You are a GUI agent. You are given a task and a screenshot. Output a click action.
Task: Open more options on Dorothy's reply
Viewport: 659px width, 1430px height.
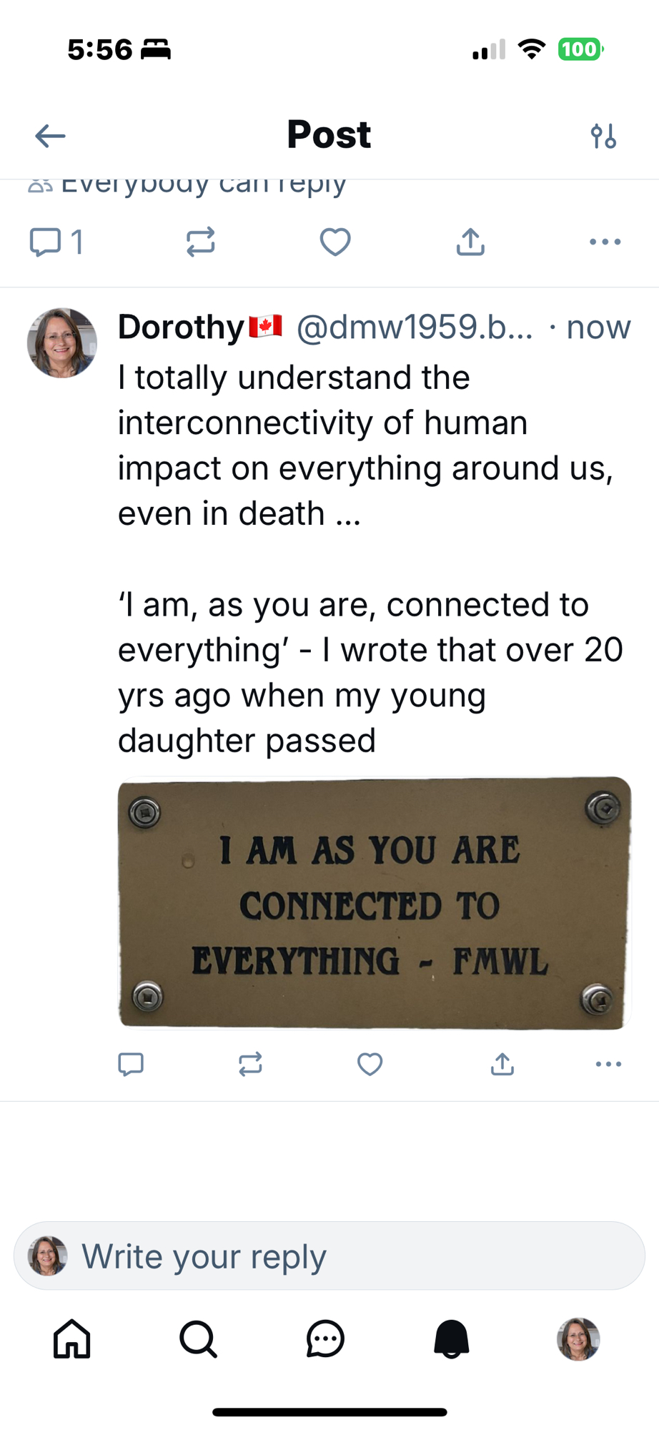coord(608,1064)
